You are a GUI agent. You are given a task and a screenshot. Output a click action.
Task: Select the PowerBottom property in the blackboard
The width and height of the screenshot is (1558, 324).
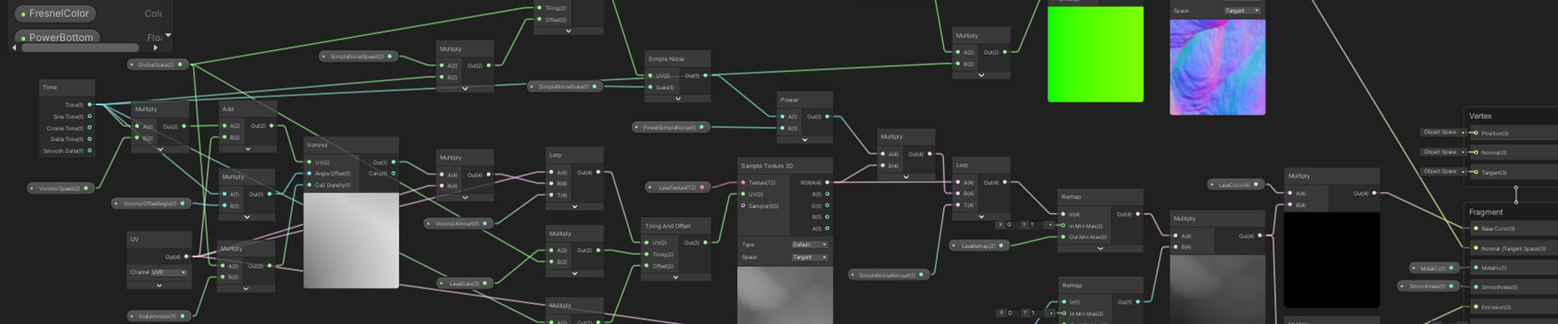(x=58, y=37)
